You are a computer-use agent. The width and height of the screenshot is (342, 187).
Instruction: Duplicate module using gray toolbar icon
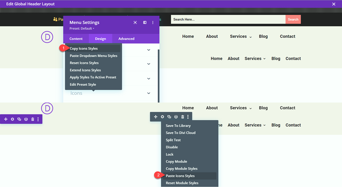click(169, 117)
